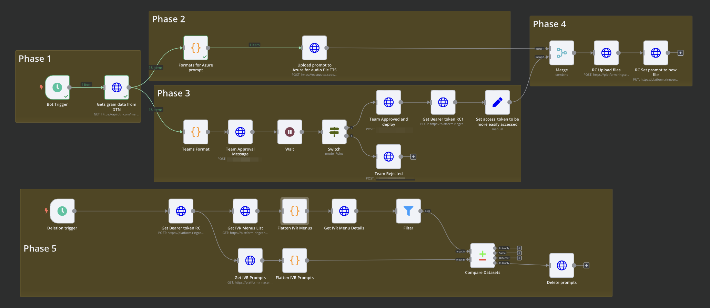This screenshot has width=710, height=308.
Task: Add node after Delete prompts
Action: [587, 266]
